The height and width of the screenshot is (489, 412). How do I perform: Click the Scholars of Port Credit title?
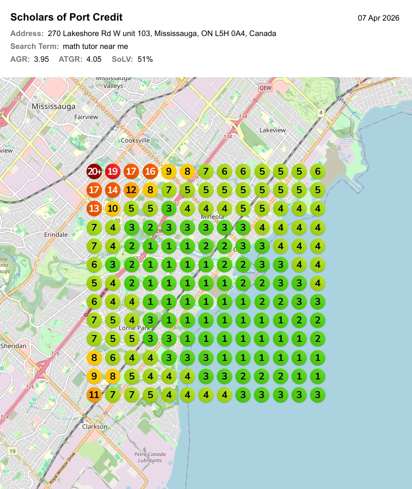66,18
